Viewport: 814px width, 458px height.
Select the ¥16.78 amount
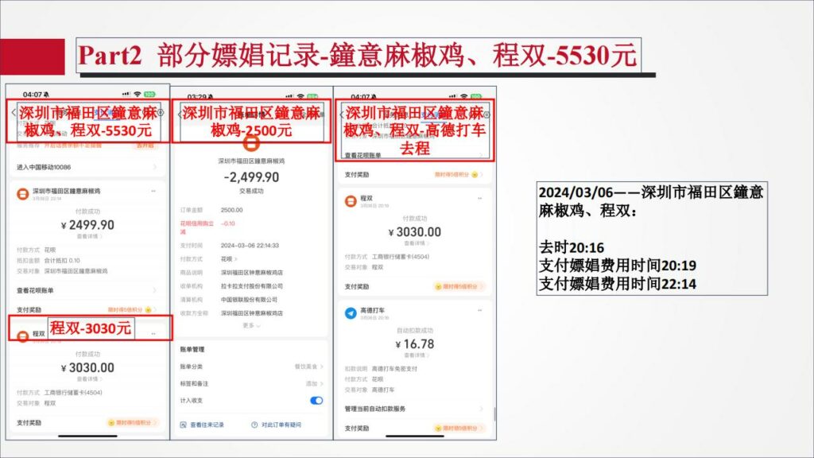tap(415, 344)
